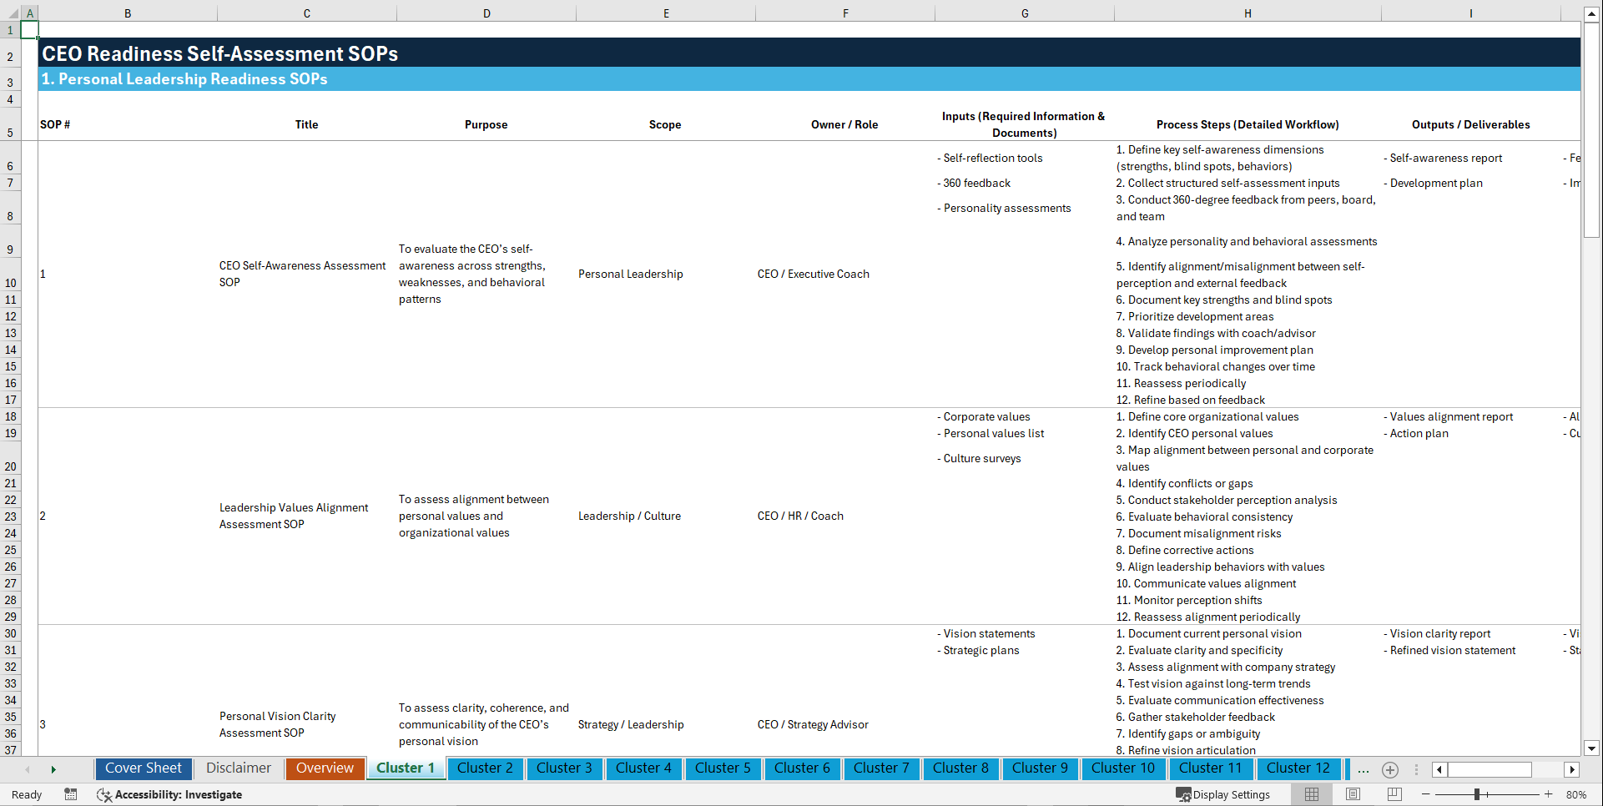The image size is (1603, 806).
Task: Switch to Page Layout view icon
Action: click(x=1353, y=794)
